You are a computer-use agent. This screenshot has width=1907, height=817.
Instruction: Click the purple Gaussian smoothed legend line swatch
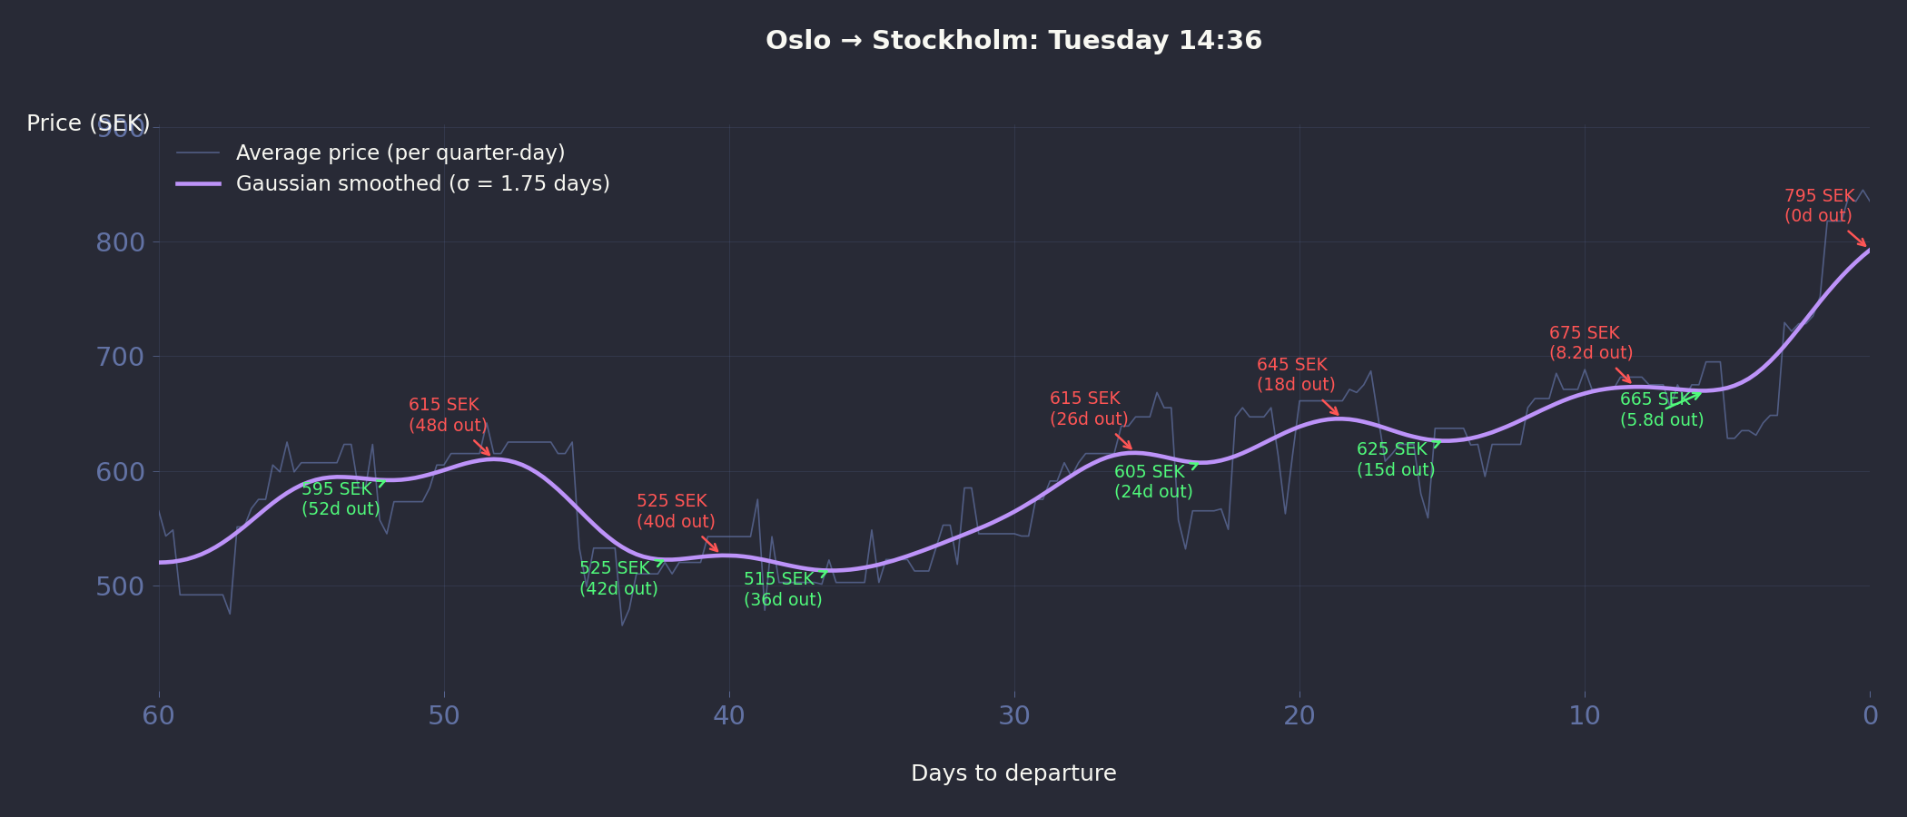pos(198,183)
